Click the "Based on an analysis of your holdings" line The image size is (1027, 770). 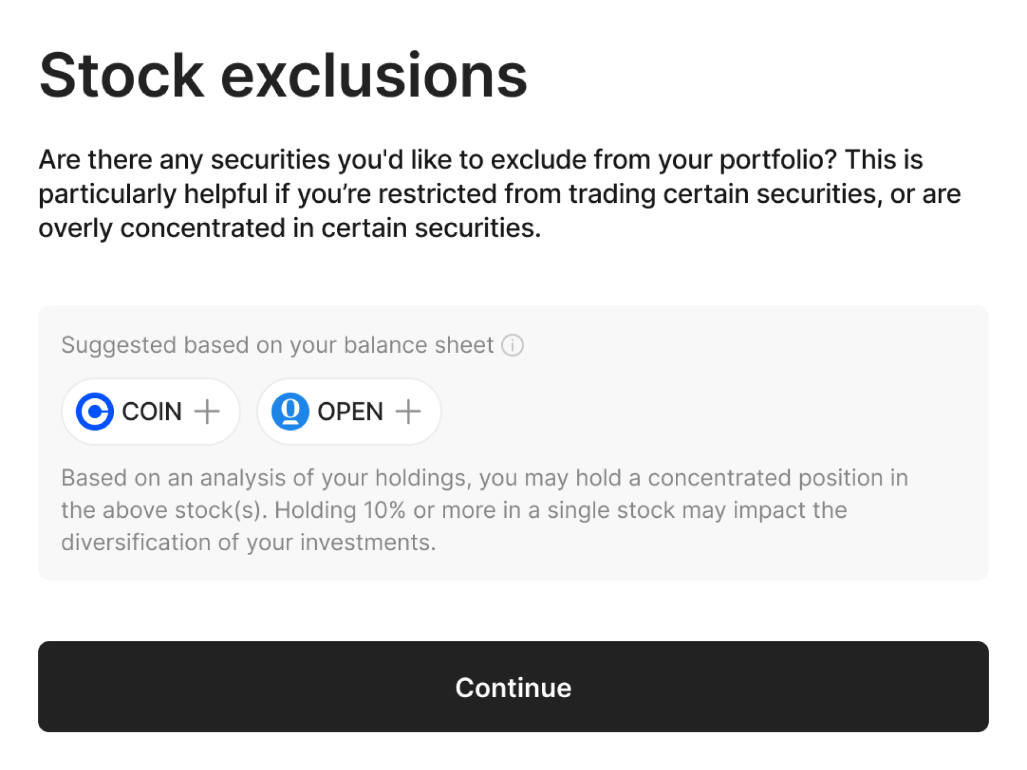pos(483,478)
